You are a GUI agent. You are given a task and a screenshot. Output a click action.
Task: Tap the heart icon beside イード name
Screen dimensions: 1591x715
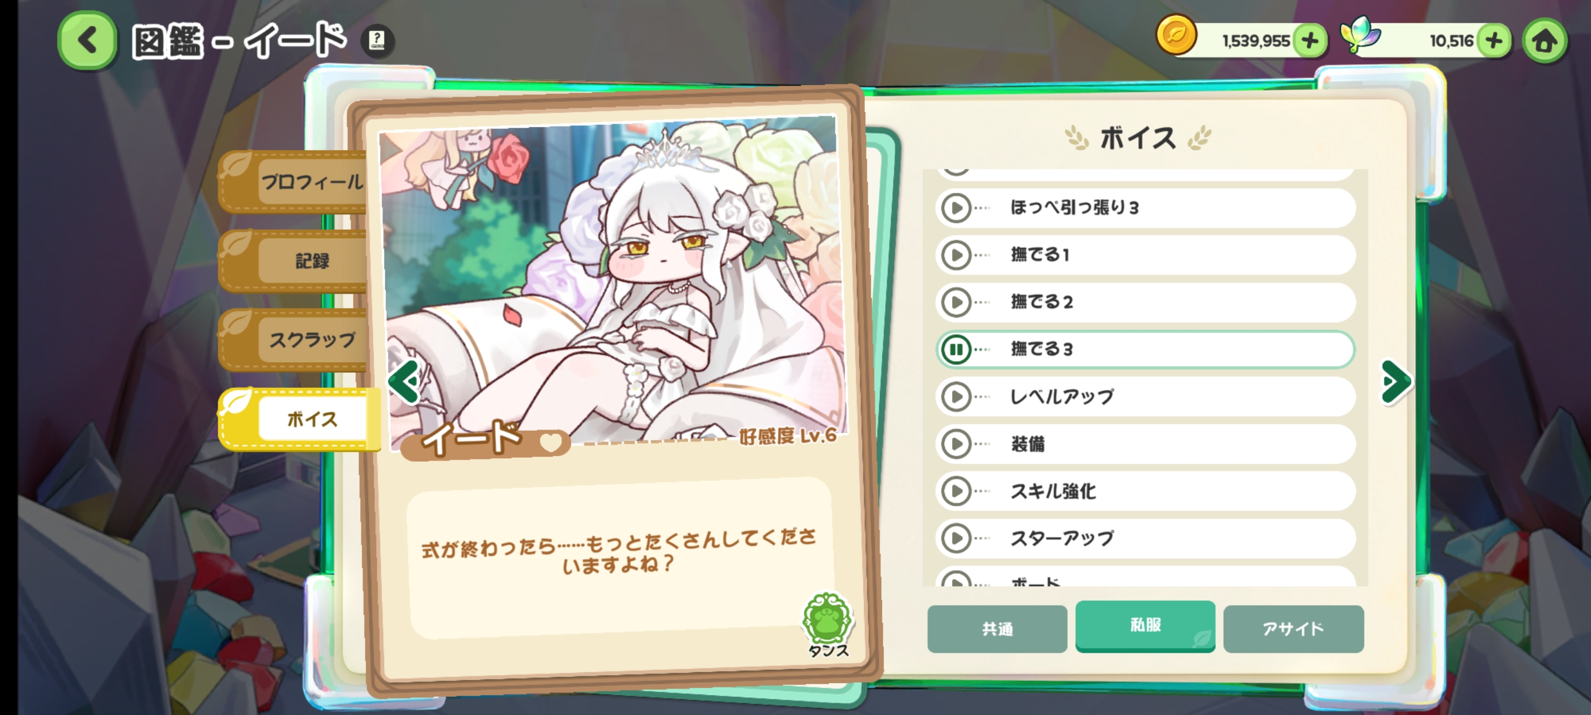tap(550, 442)
